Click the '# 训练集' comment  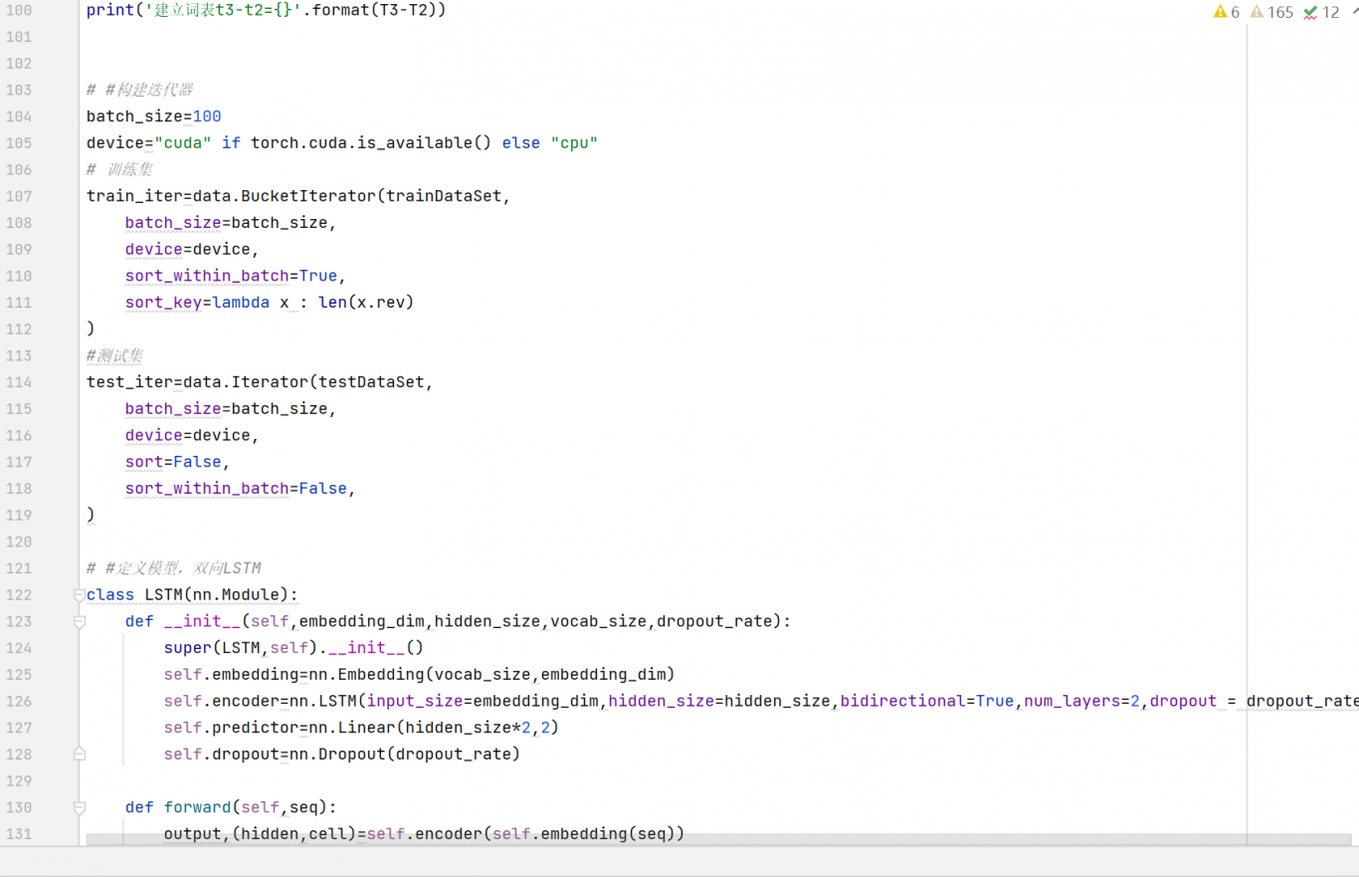click(119, 169)
